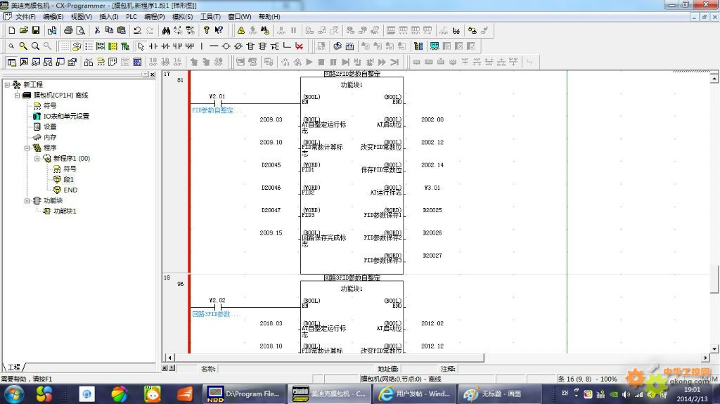Toggle the ladder grid display

65,46
